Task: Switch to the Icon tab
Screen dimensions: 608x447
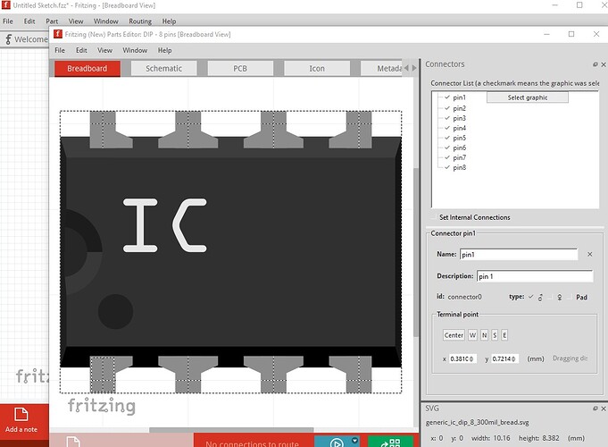Action: (317, 68)
